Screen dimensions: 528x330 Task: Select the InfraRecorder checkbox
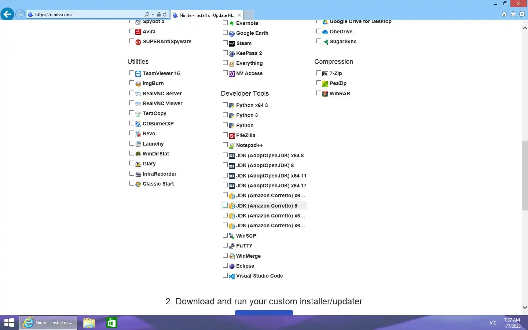pyautogui.click(x=132, y=173)
